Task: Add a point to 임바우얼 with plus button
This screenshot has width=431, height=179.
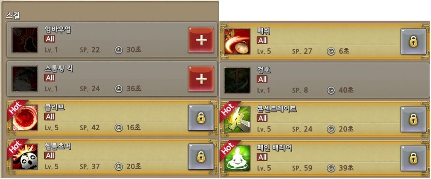Action: coord(201,40)
